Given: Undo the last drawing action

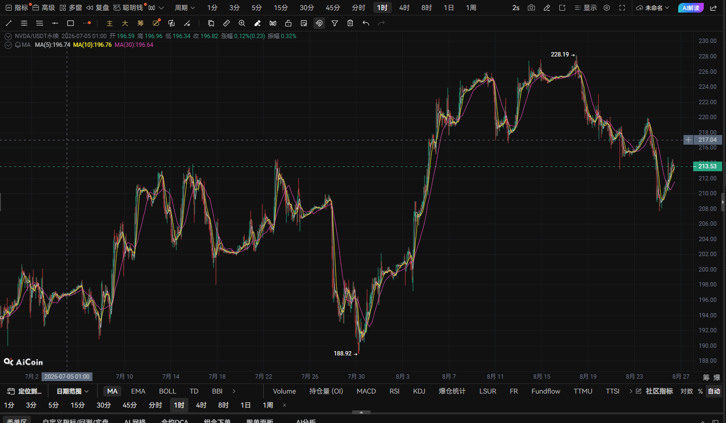Looking at the screenshot, I should [x=366, y=23].
